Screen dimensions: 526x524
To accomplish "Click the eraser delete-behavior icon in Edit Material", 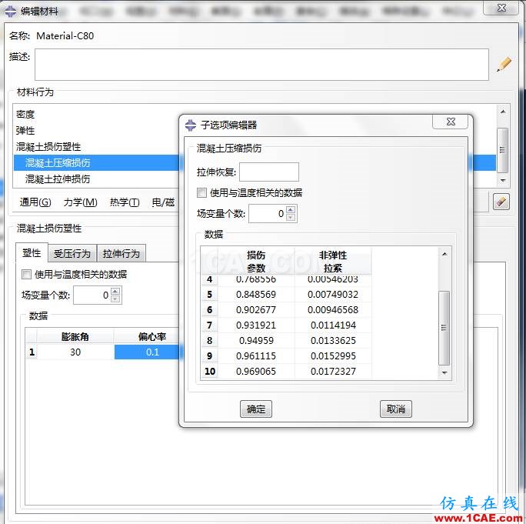I will (501, 202).
